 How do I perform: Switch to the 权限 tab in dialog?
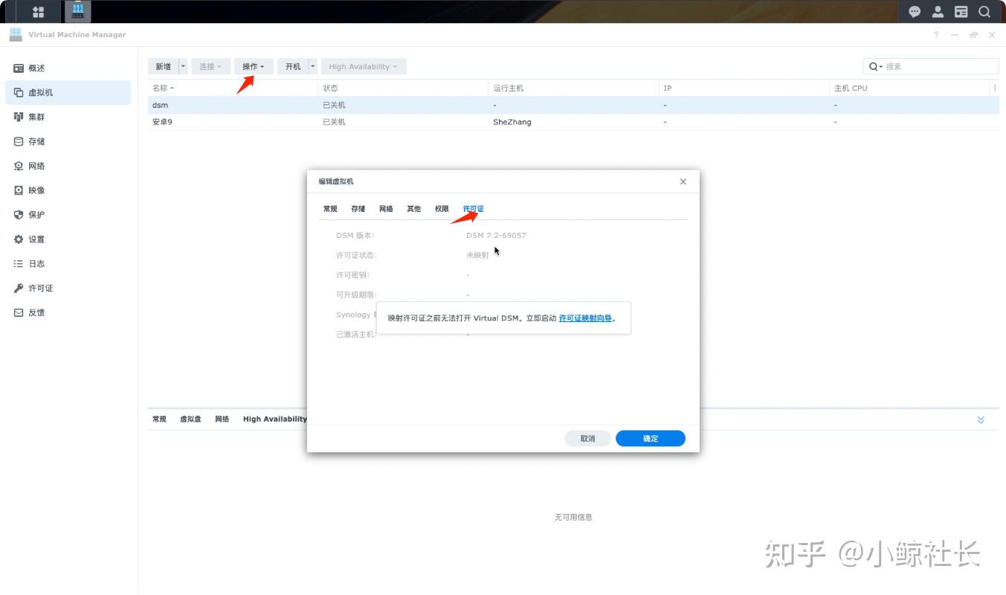(x=441, y=208)
